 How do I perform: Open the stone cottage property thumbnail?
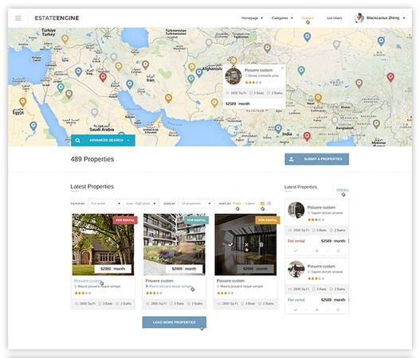coord(103,244)
